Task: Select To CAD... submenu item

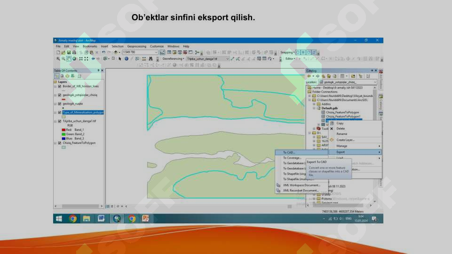Action: 301,152
